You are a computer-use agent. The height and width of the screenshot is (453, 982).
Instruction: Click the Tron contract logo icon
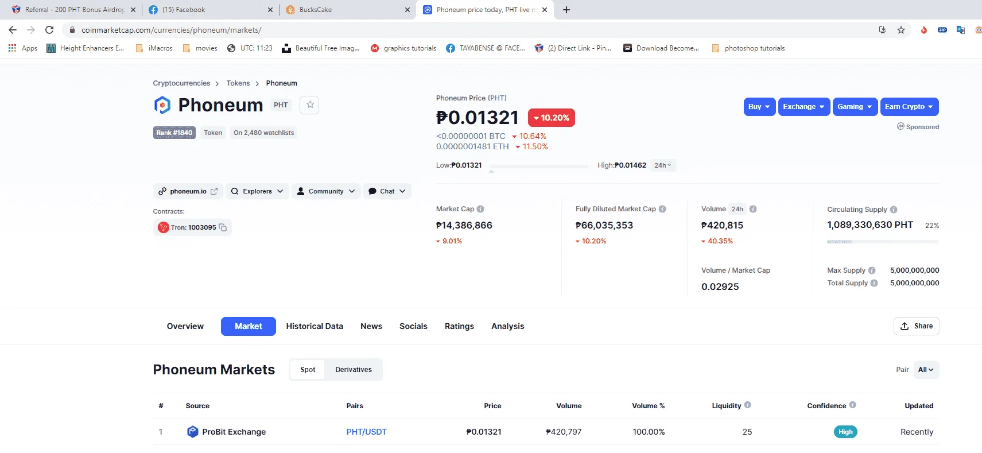coord(164,227)
